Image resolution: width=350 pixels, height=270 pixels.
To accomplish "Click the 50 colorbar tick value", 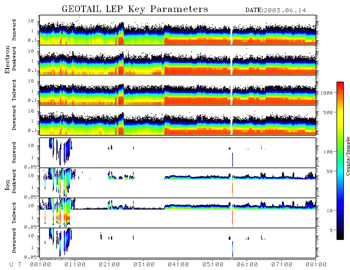I will coord(330,172).
